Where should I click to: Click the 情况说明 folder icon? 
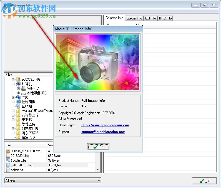(18, 137)
